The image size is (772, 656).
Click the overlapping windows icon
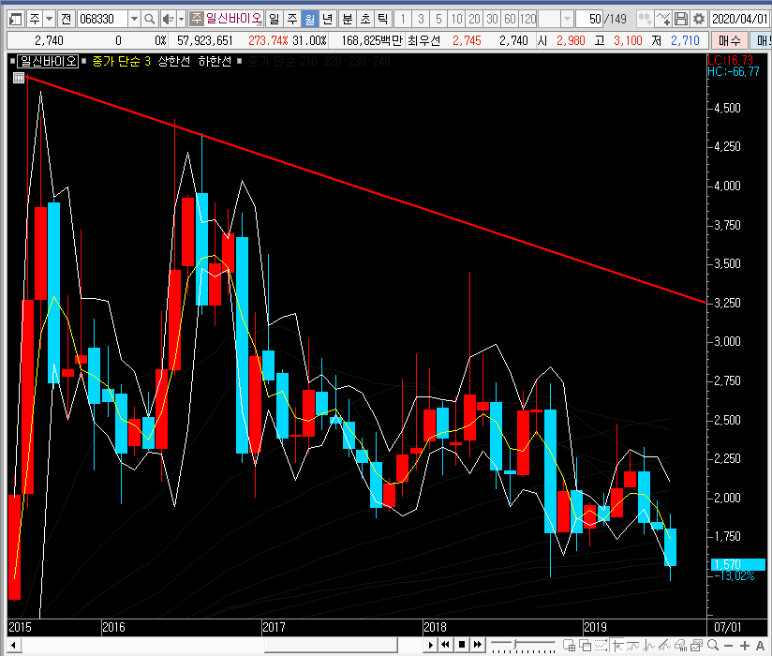tap(585, 645)
